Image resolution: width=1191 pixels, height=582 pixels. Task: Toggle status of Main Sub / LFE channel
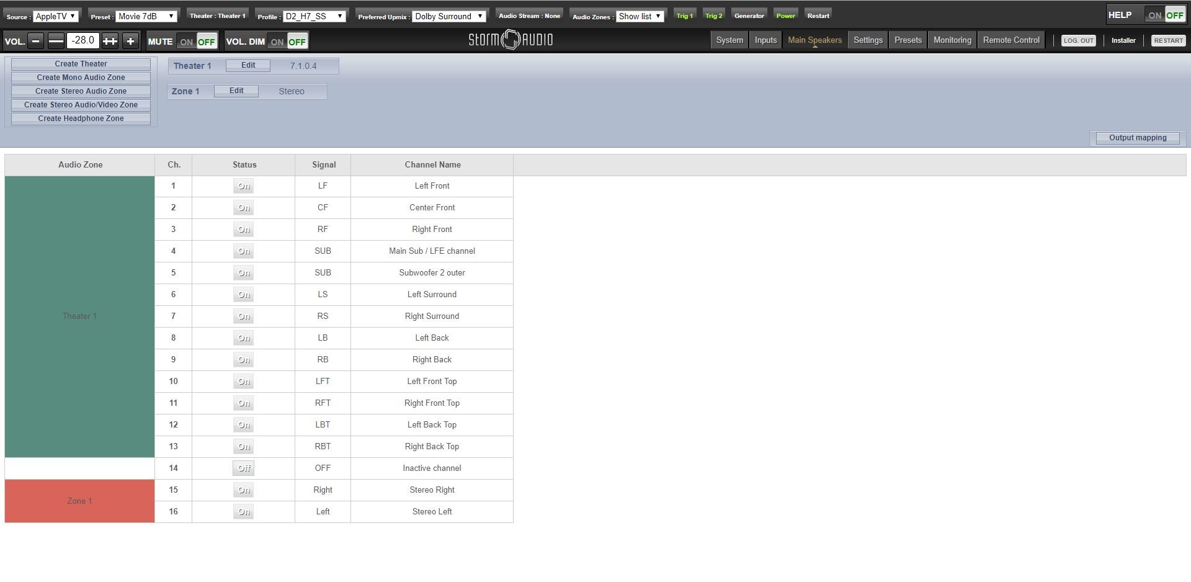[244, 251]
